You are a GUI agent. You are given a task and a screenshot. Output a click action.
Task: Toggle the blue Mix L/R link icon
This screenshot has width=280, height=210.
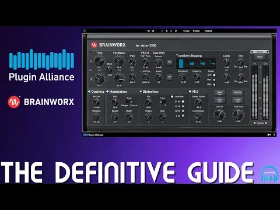(240, 71)
